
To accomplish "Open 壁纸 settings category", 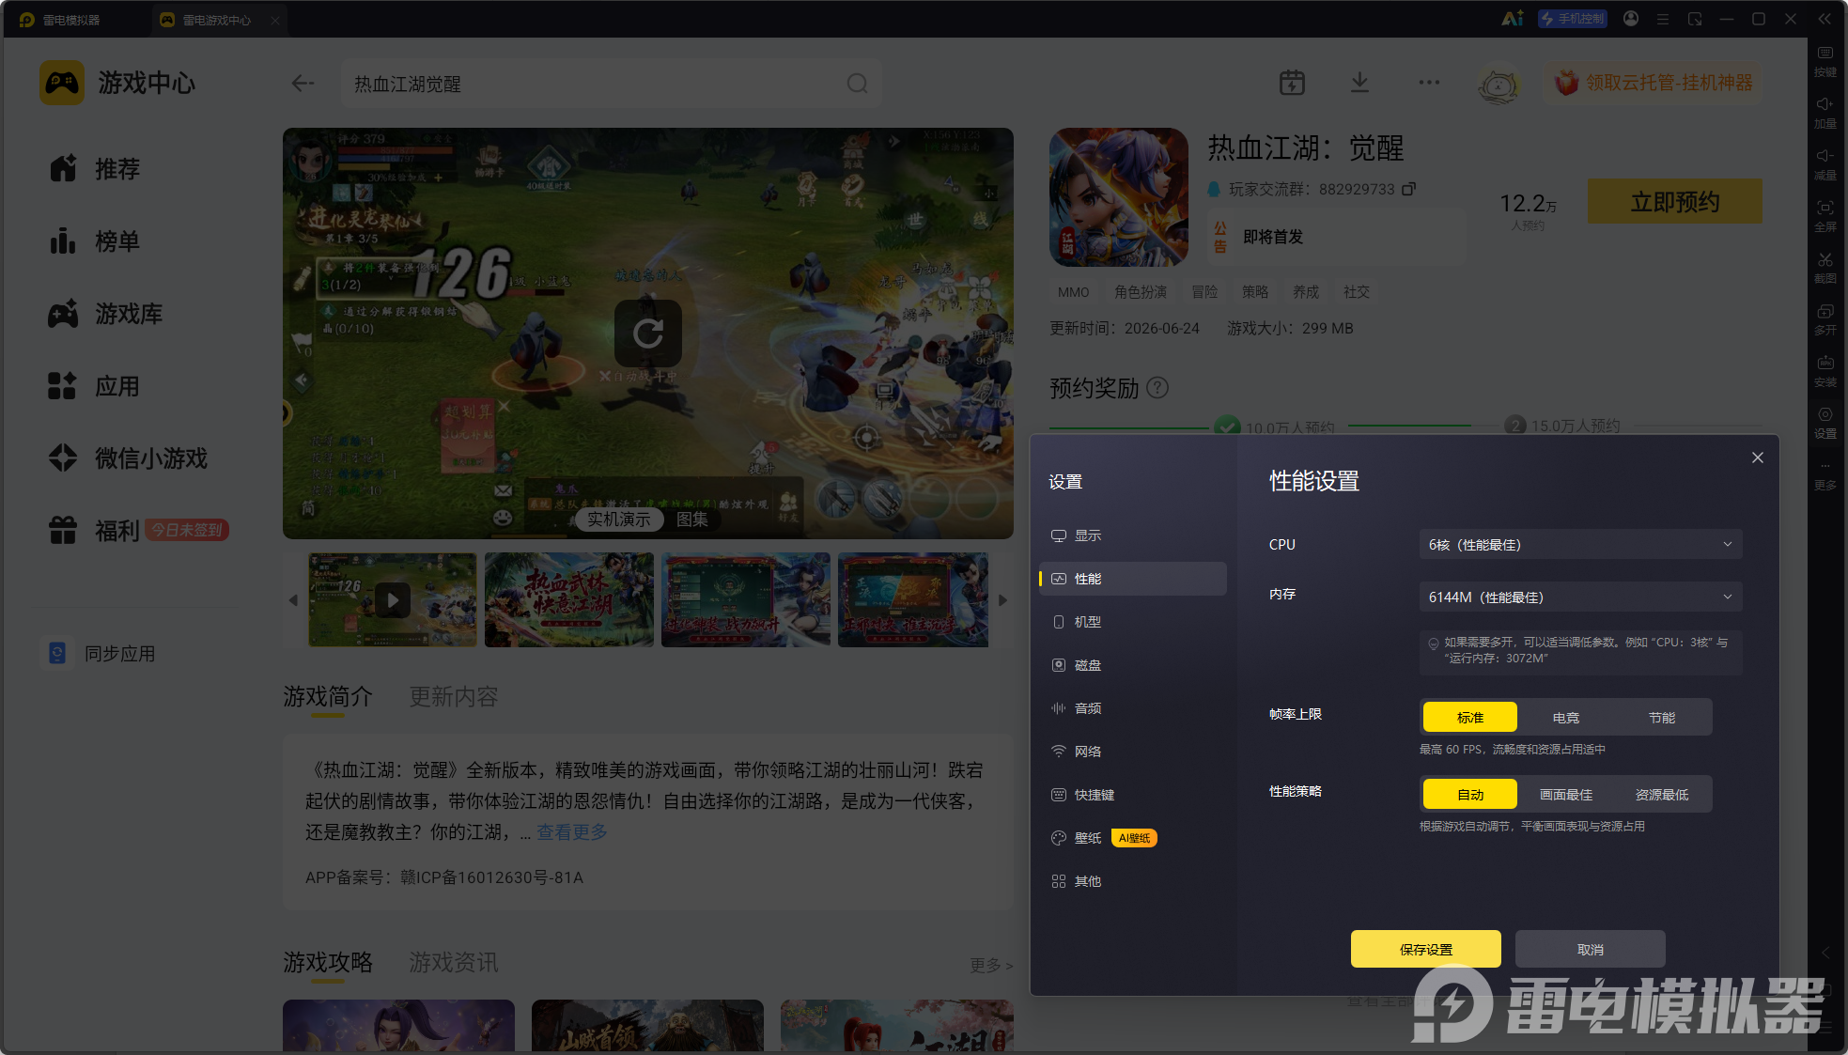I will click(x=1132, y=838).
